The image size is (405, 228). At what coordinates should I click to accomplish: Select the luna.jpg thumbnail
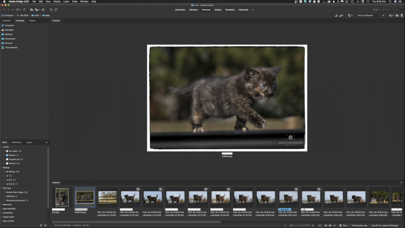point(62,197)
